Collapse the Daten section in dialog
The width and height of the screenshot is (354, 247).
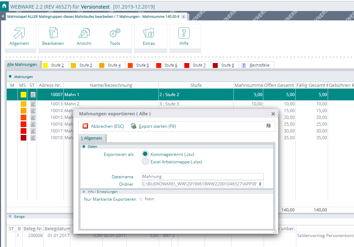(x=84, y=147)
